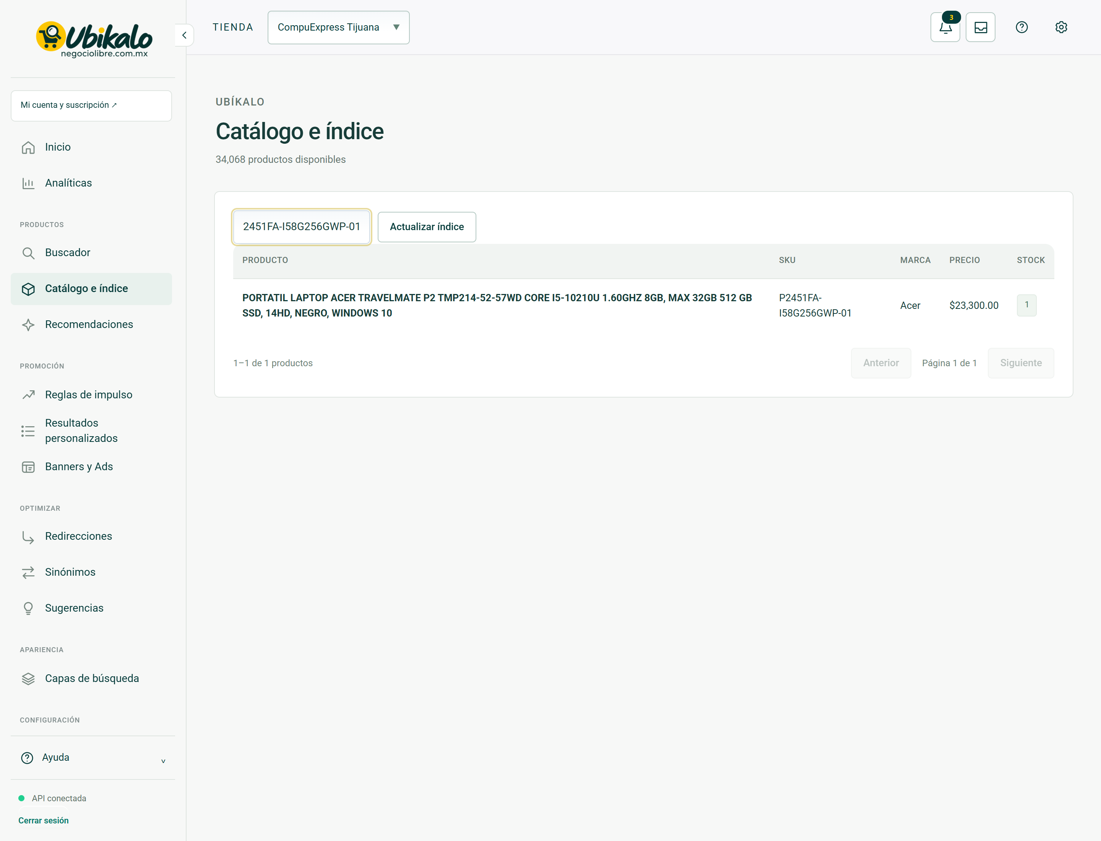Click the Cerrar sesión link
The image size is (1101, 841).
click(x=44, y=820)
